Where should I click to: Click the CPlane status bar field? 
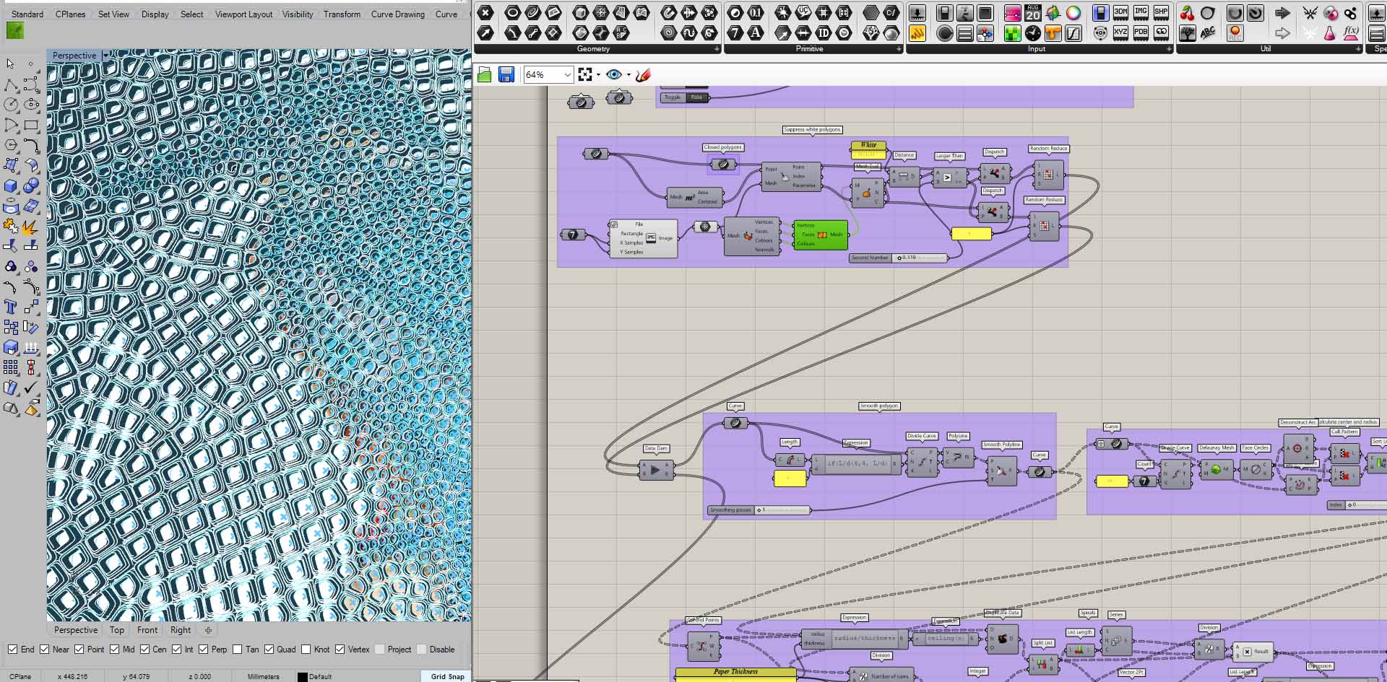(20, 676)
